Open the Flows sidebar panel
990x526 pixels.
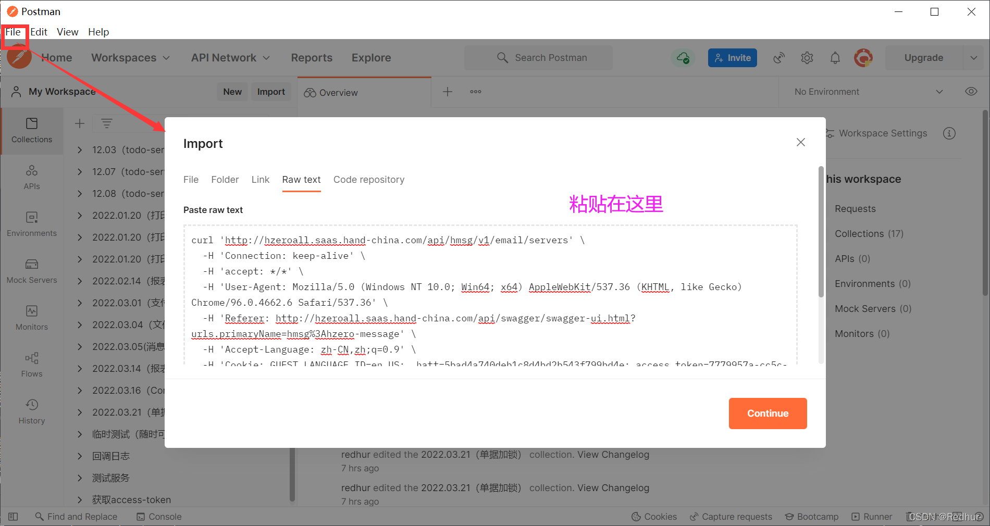pyautogui.click(x=32, y=365)
